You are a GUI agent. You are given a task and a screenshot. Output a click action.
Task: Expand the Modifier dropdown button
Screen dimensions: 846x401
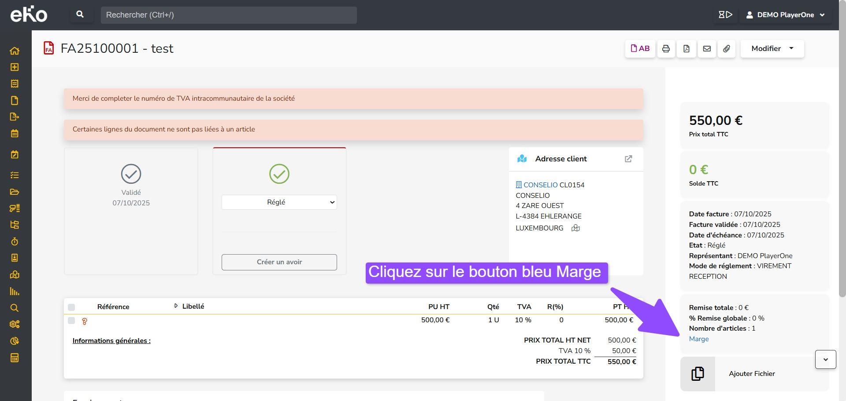(x=772, y=49)
